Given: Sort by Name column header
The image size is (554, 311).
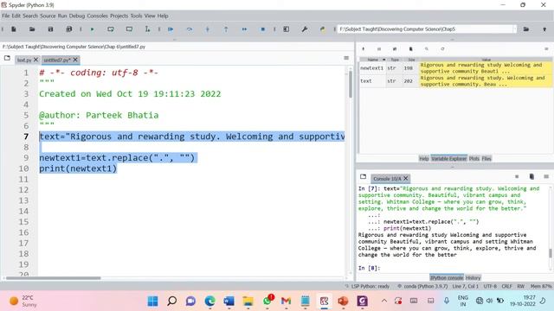Looking at the screenshot, I should click(x=373, y=60).
